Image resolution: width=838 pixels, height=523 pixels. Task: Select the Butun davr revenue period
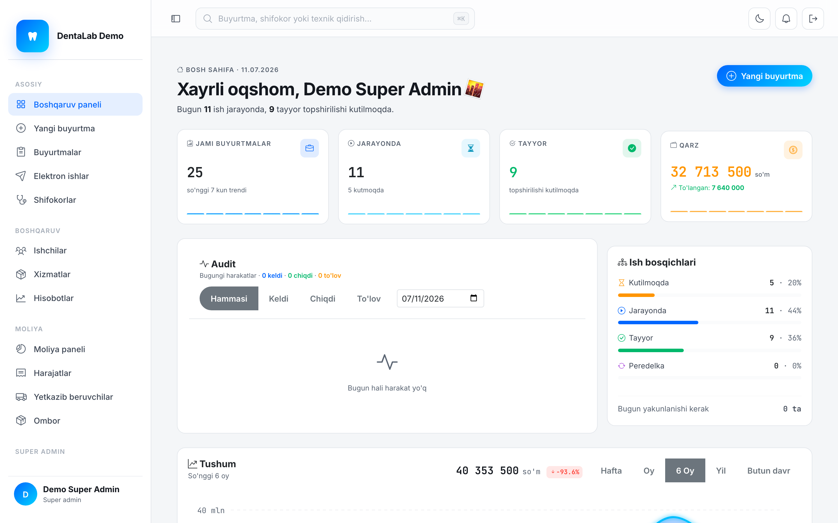768,470
